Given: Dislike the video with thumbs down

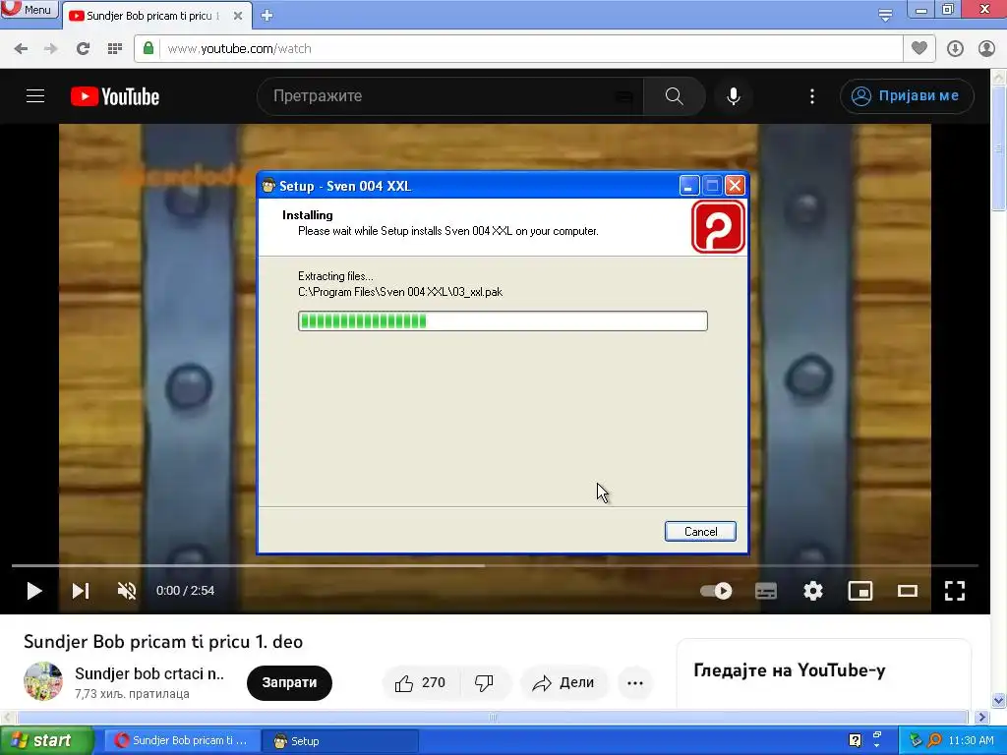Looking at the screenshot, I should [484, 683].
